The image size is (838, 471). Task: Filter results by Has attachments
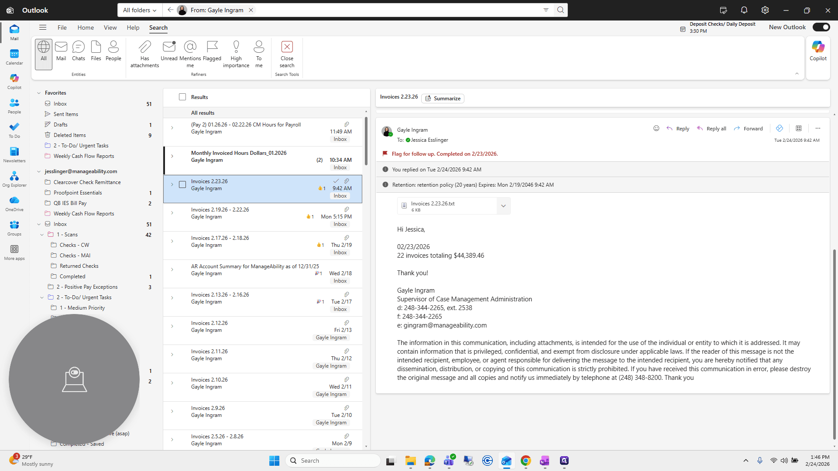point(144,54)
